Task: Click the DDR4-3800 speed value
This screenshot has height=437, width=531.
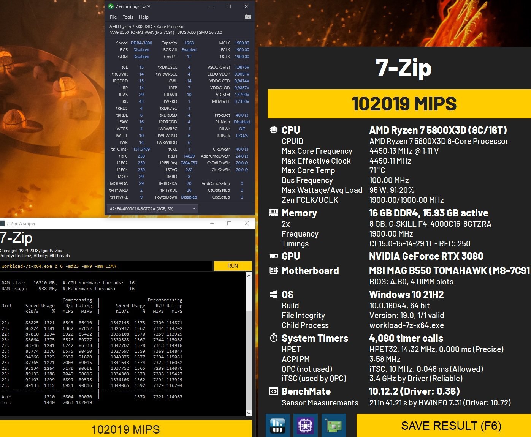Action: [141, 43]
